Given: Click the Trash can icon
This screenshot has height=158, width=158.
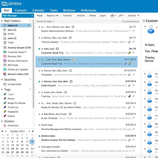Looking at the screenshot, I should (5, 43).
